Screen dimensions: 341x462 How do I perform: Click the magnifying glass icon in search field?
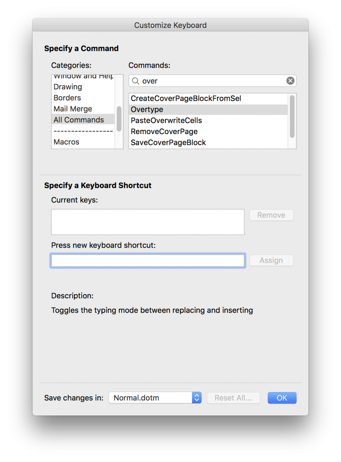[135, 80]
